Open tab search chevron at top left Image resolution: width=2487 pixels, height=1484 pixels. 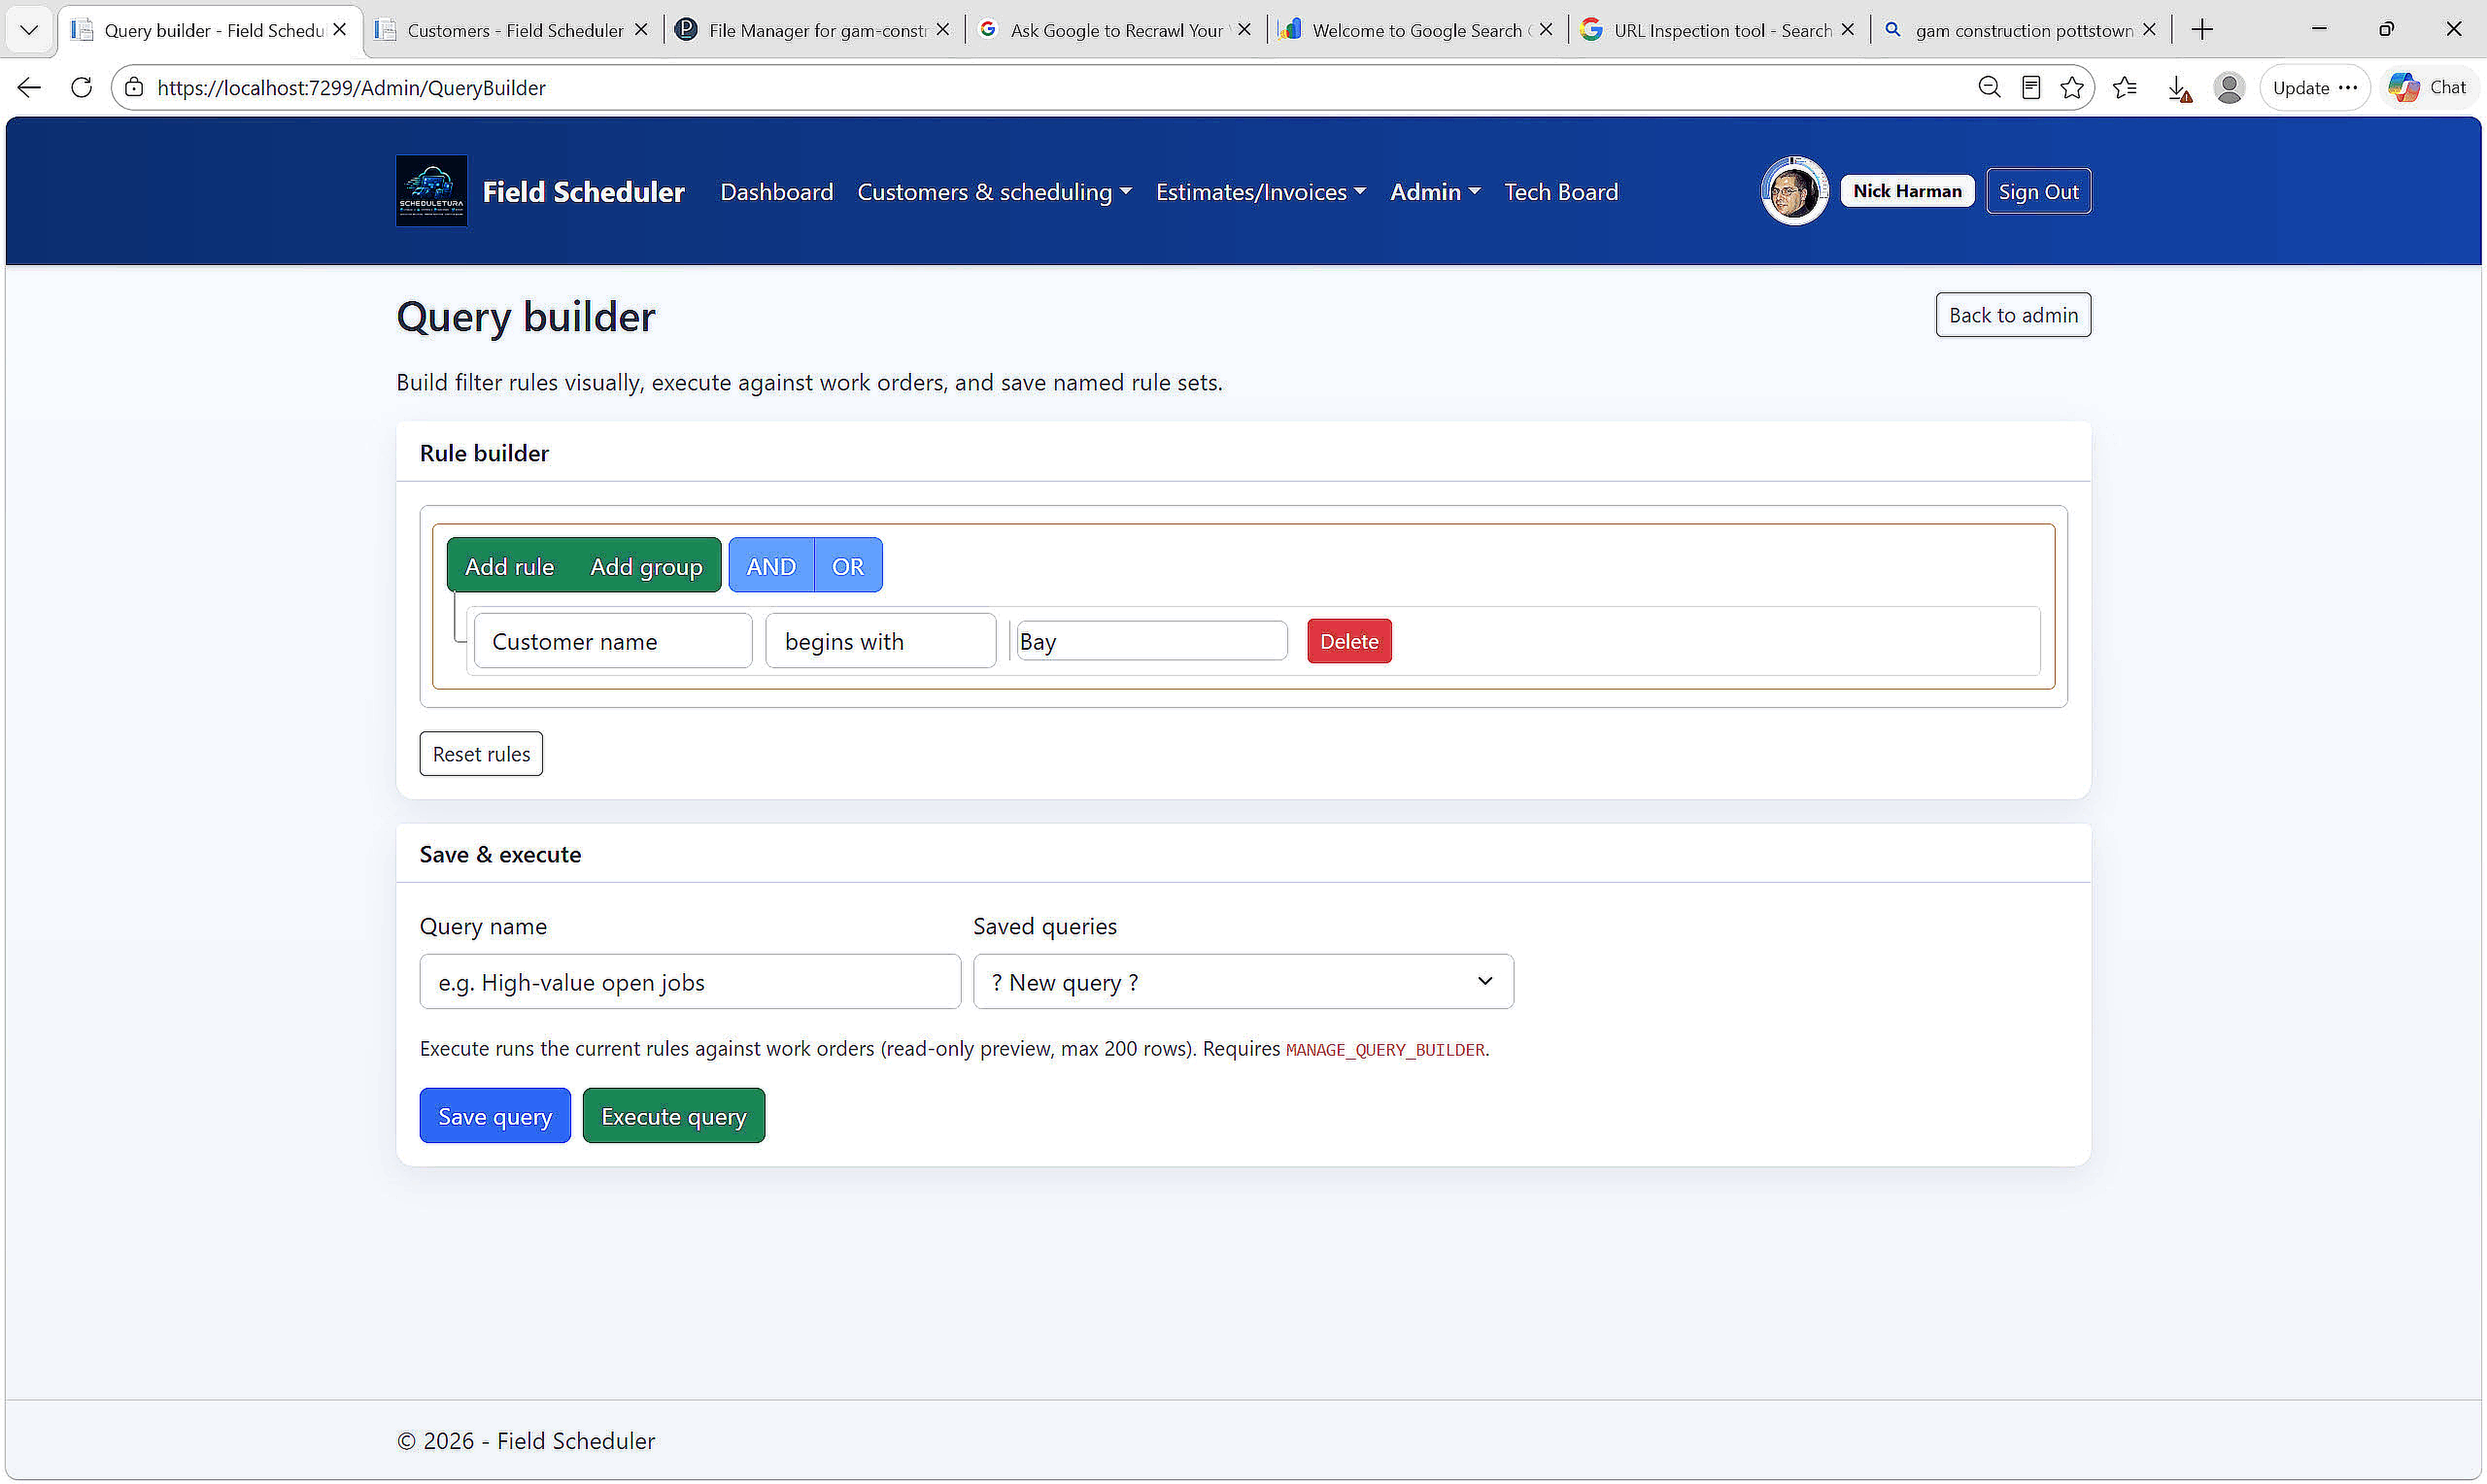[29, 30]
